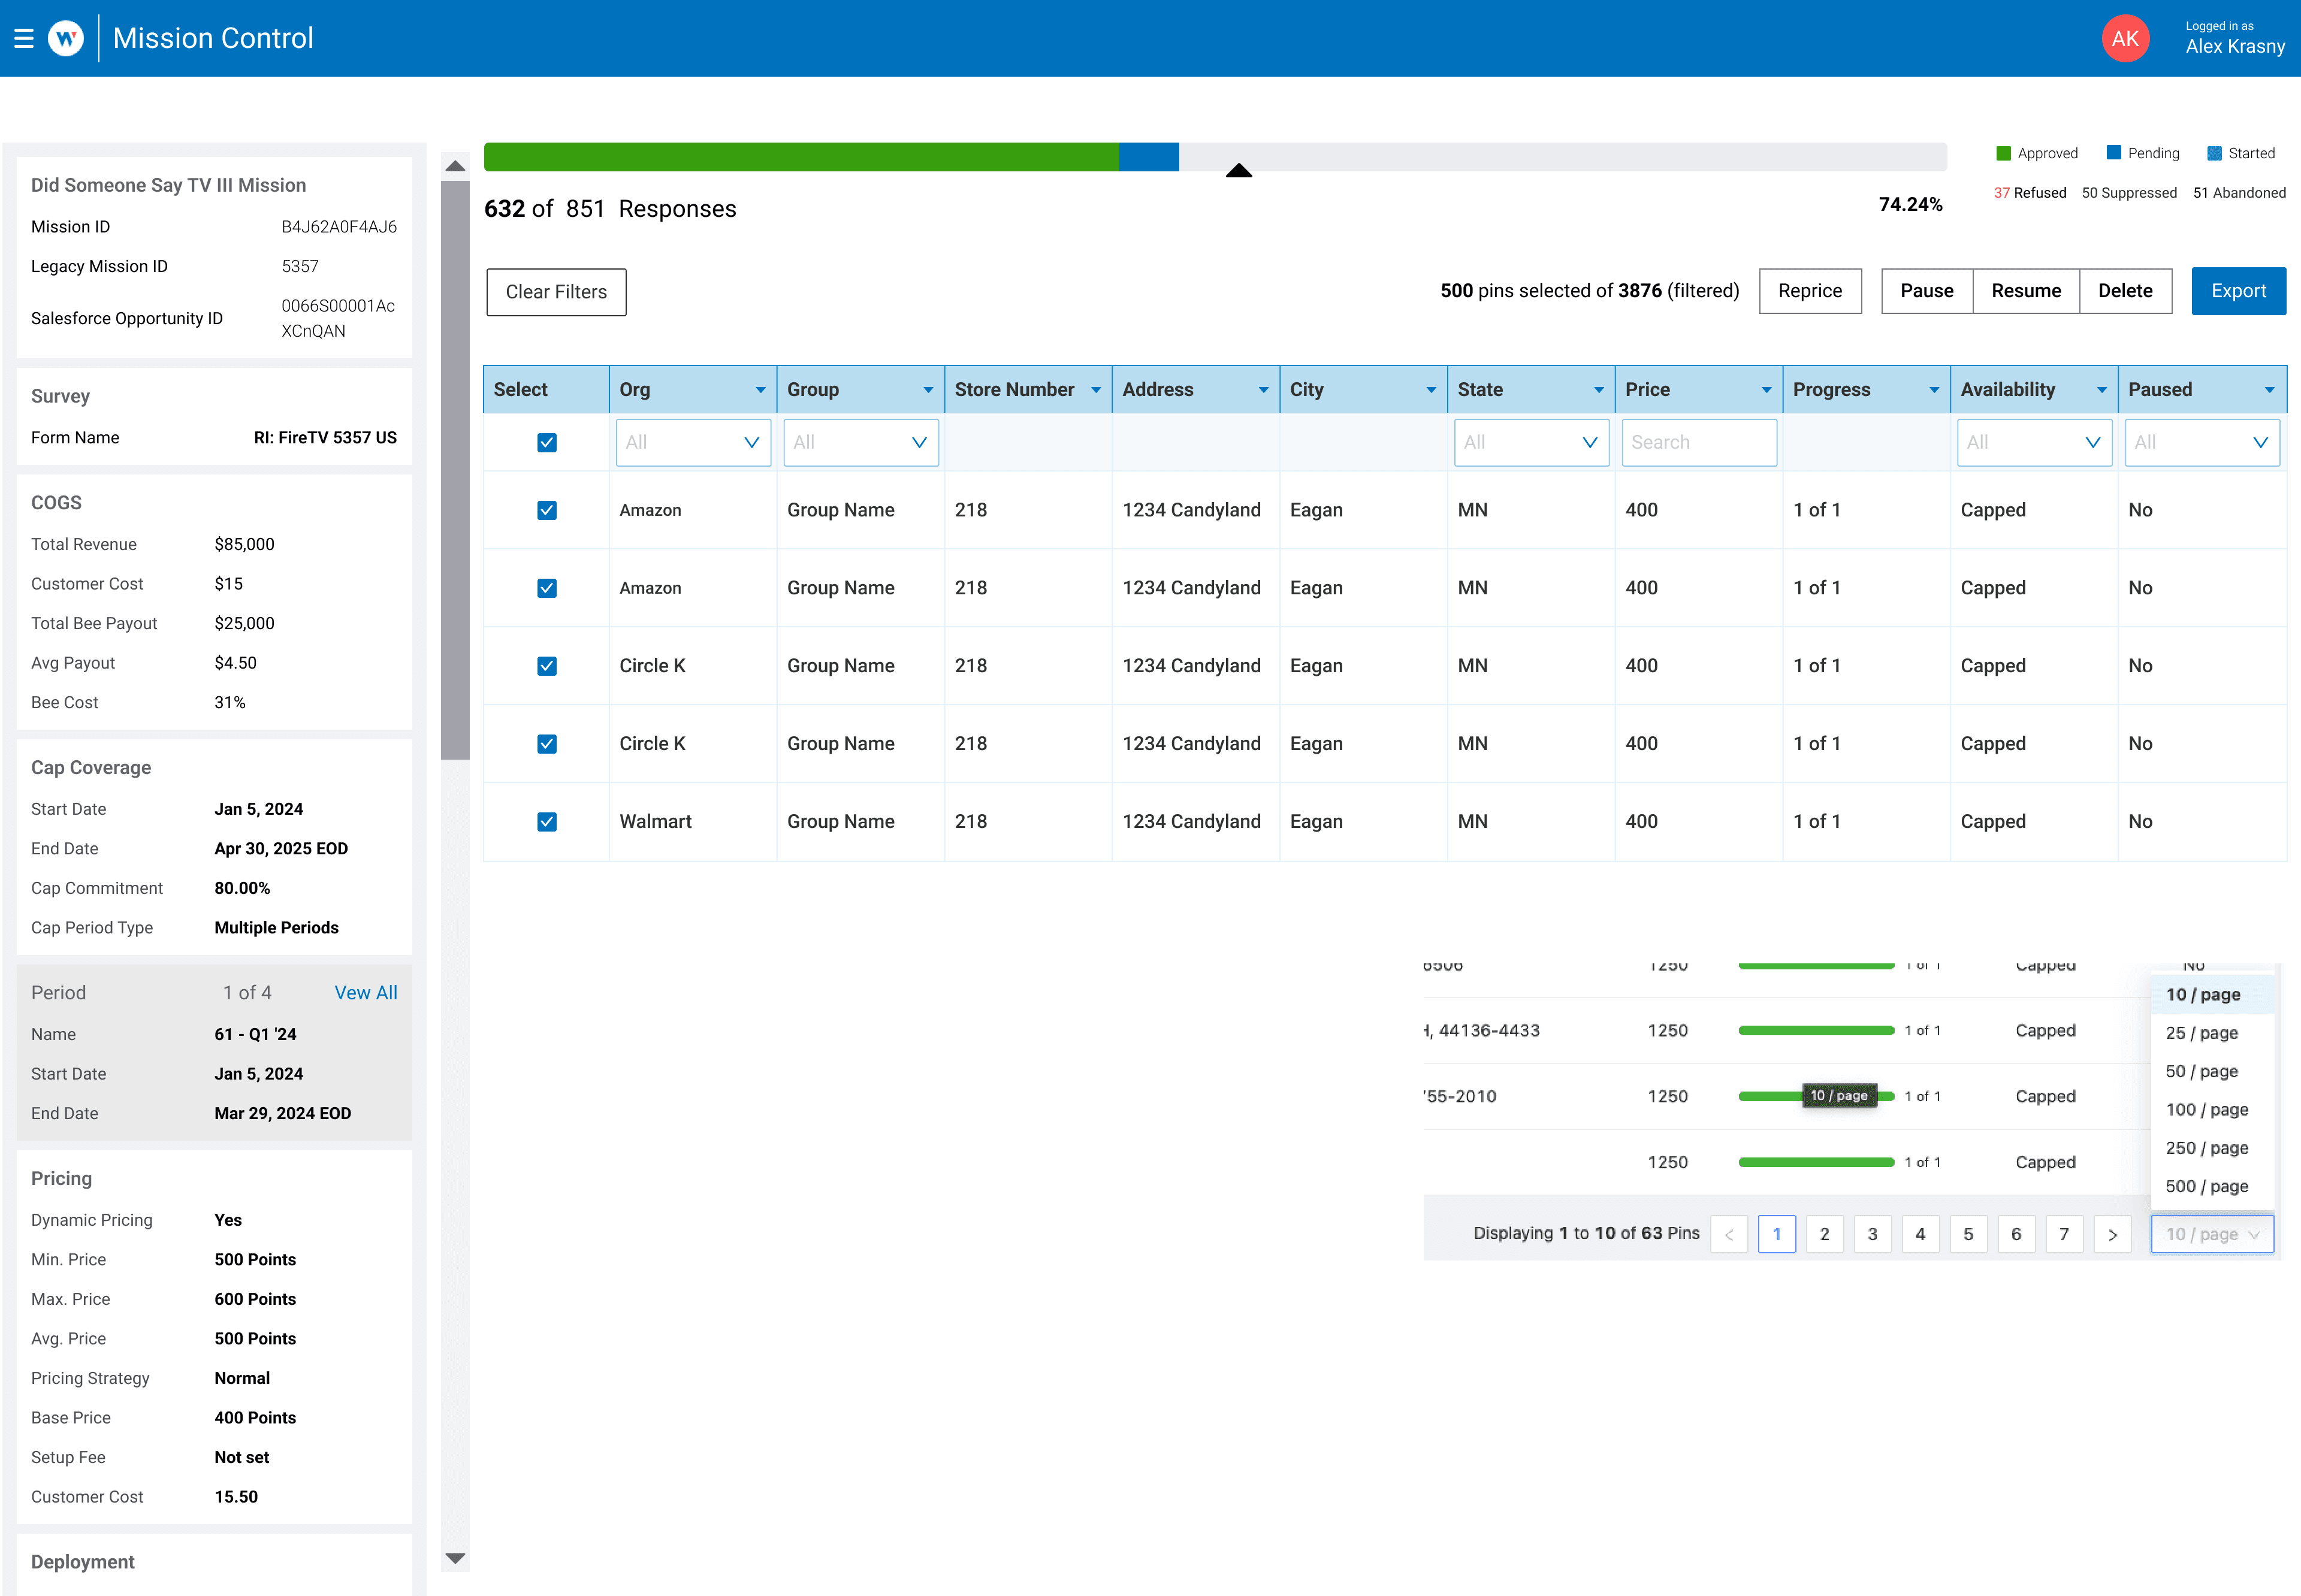Select 500 / page option

coord(2212,1186)
